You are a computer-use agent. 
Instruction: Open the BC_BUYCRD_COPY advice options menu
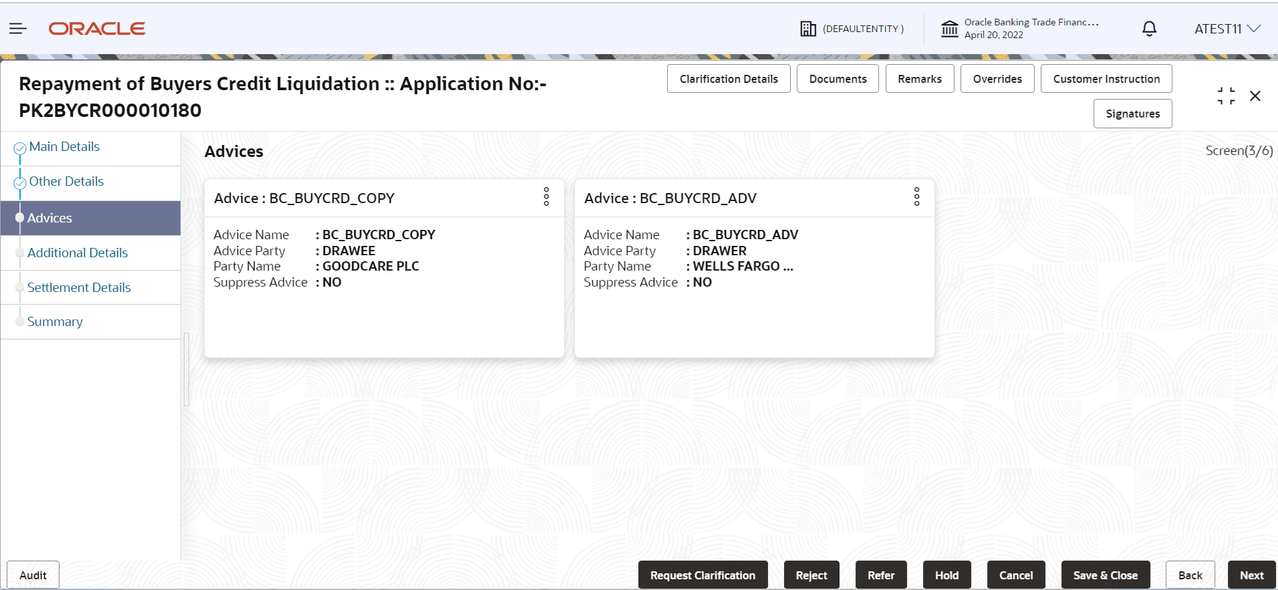(x=547, y=196)
